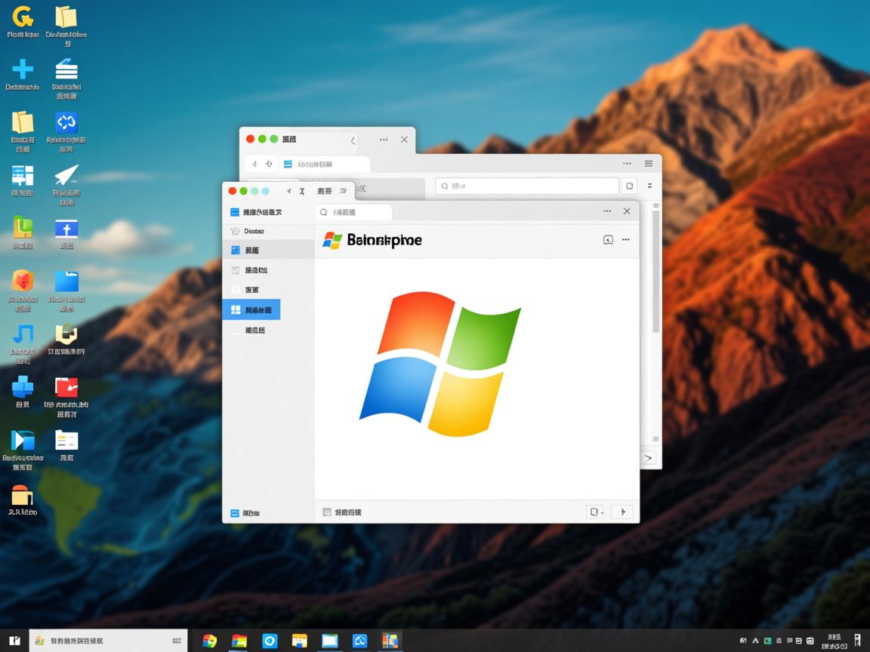Open the blue music note desktop icon
The image size is (870, 652).
coord(23,334)
